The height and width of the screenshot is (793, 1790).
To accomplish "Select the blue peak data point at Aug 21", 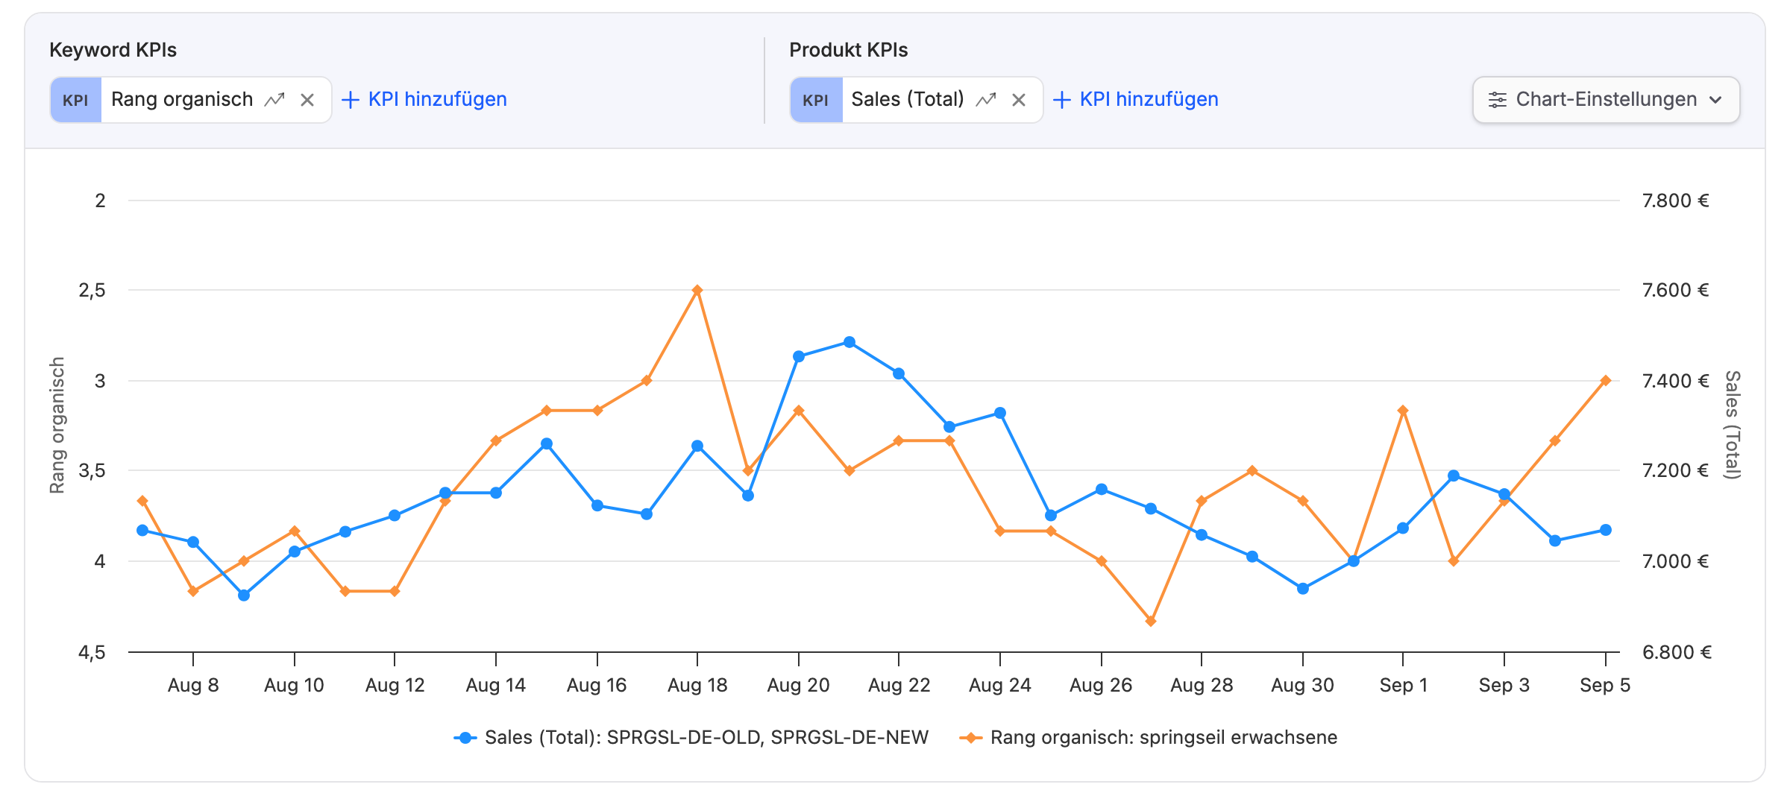I will click(x=849, y=342).
